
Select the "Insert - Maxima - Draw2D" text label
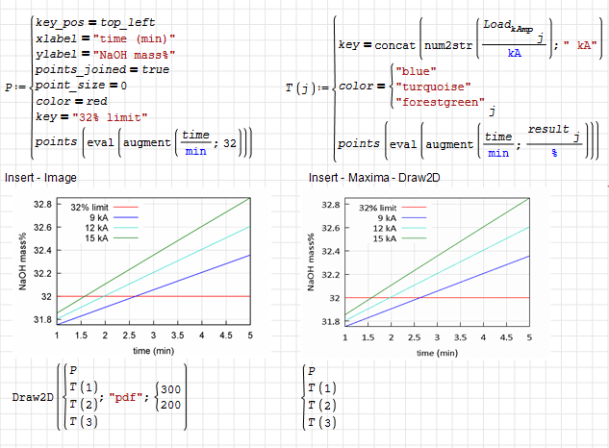coord(366,178)
